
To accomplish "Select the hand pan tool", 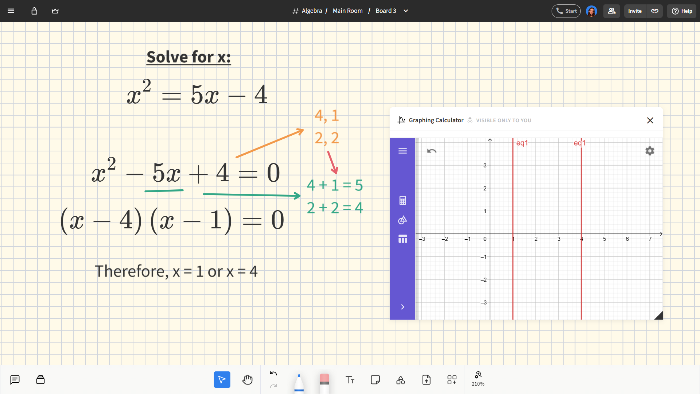I will [248, 380].
